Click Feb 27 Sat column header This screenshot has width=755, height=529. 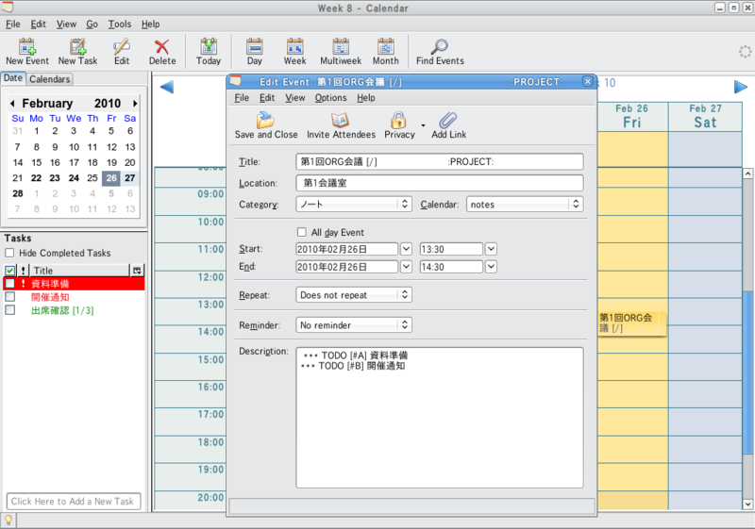(x=705, y=116)
